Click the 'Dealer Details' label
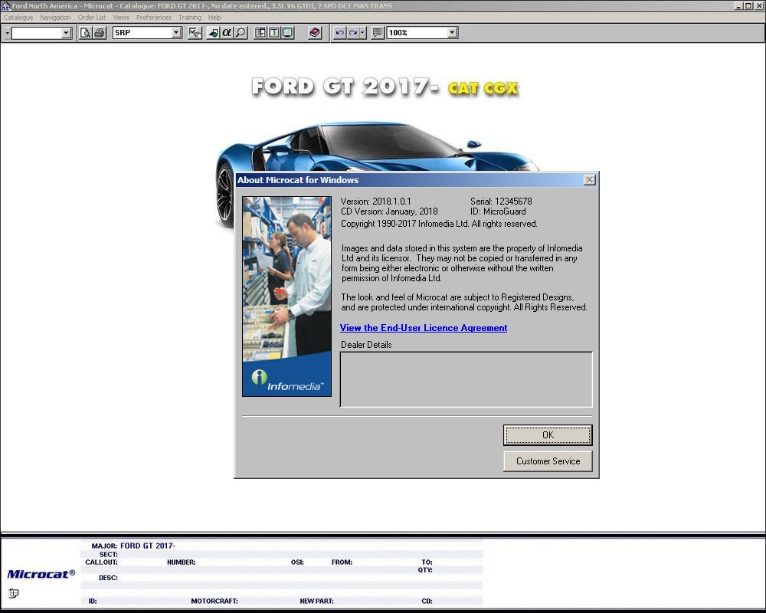Viewport: 766px width, 613px height. pos(366,345)
